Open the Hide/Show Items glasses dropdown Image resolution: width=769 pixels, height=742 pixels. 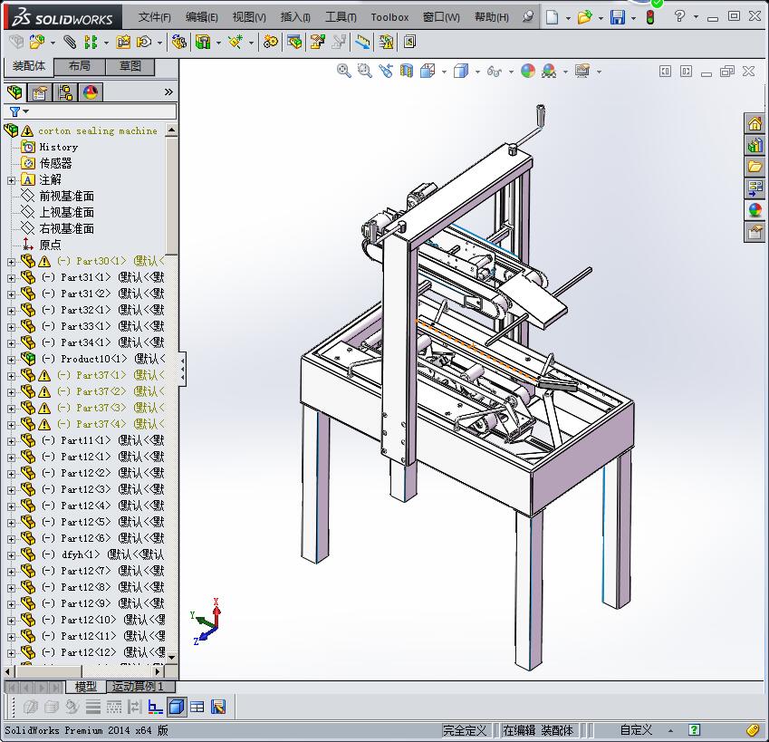point(511,72)
